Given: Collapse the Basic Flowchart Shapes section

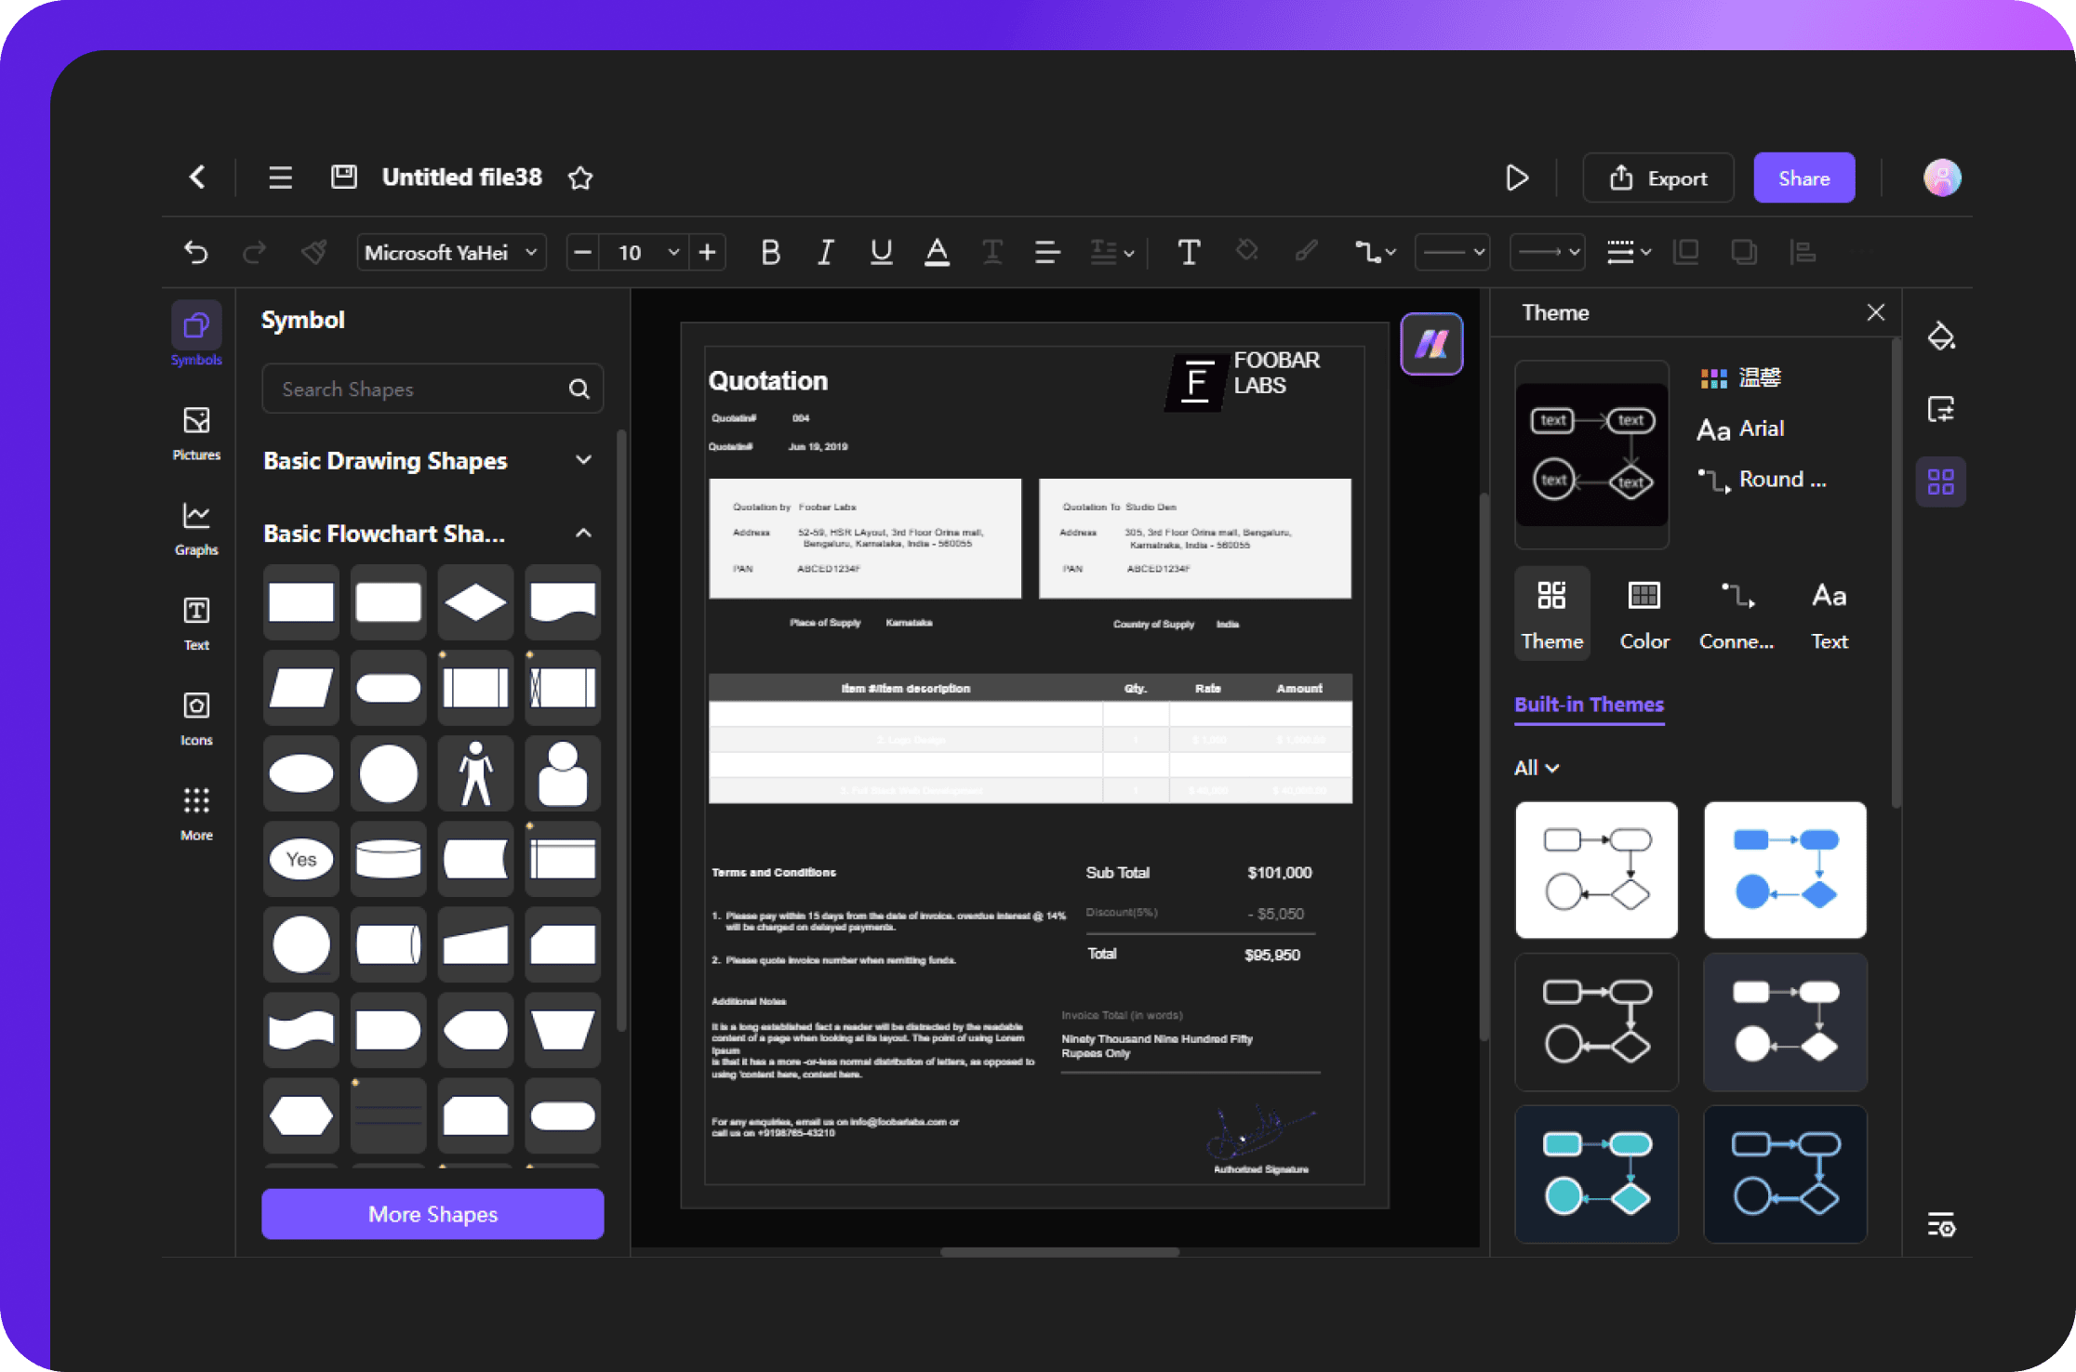Looking at the screenshot, I should click(582, 533).
